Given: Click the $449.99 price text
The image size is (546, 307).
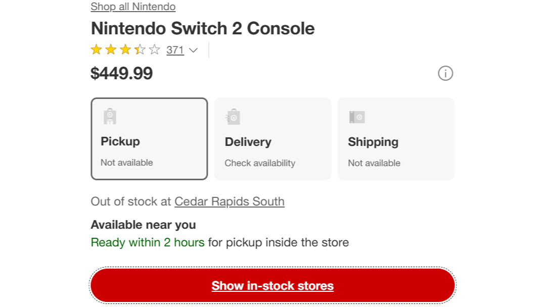Looking at the screenshot, I should point(121,73).
